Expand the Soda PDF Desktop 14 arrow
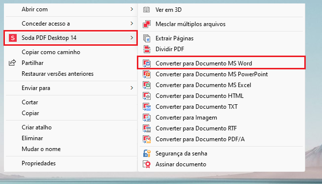Image resolution: width=322 pixels, height=184 pixels. 131,38
